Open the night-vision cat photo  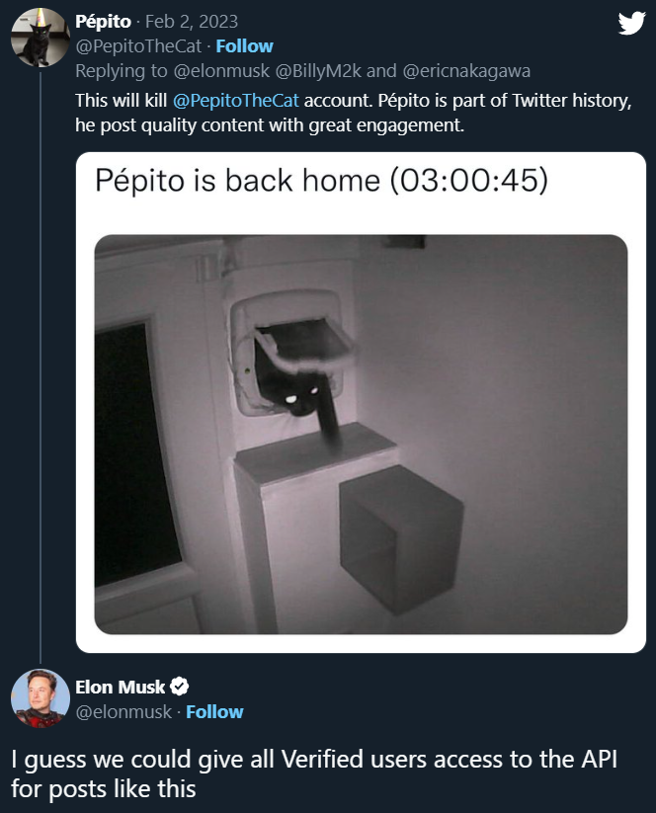tap(361, 434)
